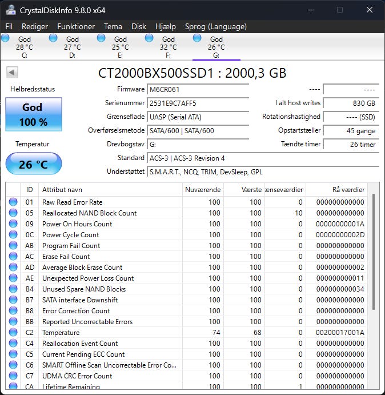Click the Serienummer field value
Viewport: 385px width, 395px height.
pyautogui.click(x=198, y=103)
